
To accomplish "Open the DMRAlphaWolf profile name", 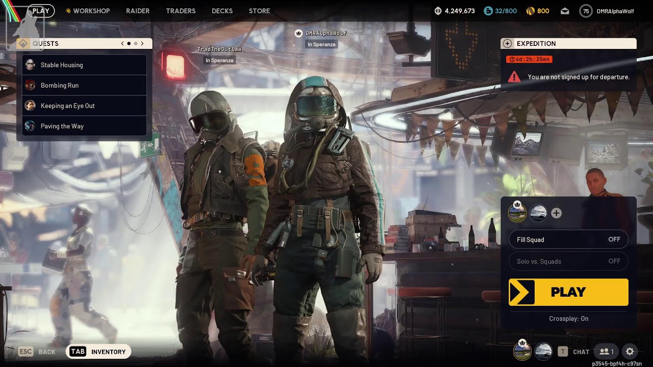I will click(x=615, y=11).
